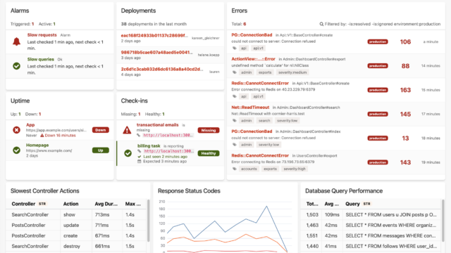Open the App uptime check
This screenshot has height=253, width=451.
30,125
